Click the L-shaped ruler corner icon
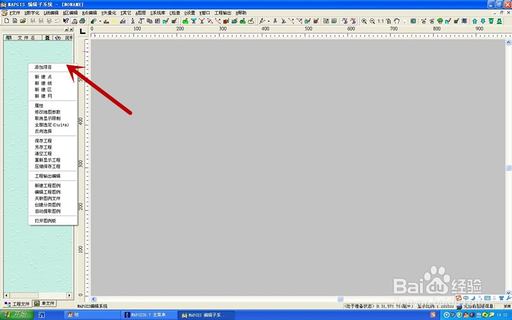The height and width of the screenshot is (320, 512). click(x=83, y=31)
